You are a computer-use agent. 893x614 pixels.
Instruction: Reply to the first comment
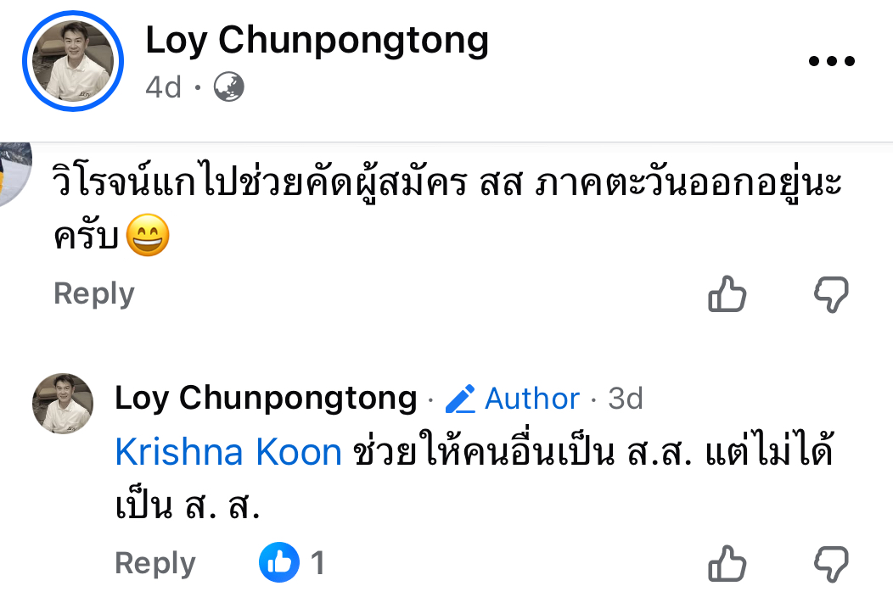tap(94, 293)
